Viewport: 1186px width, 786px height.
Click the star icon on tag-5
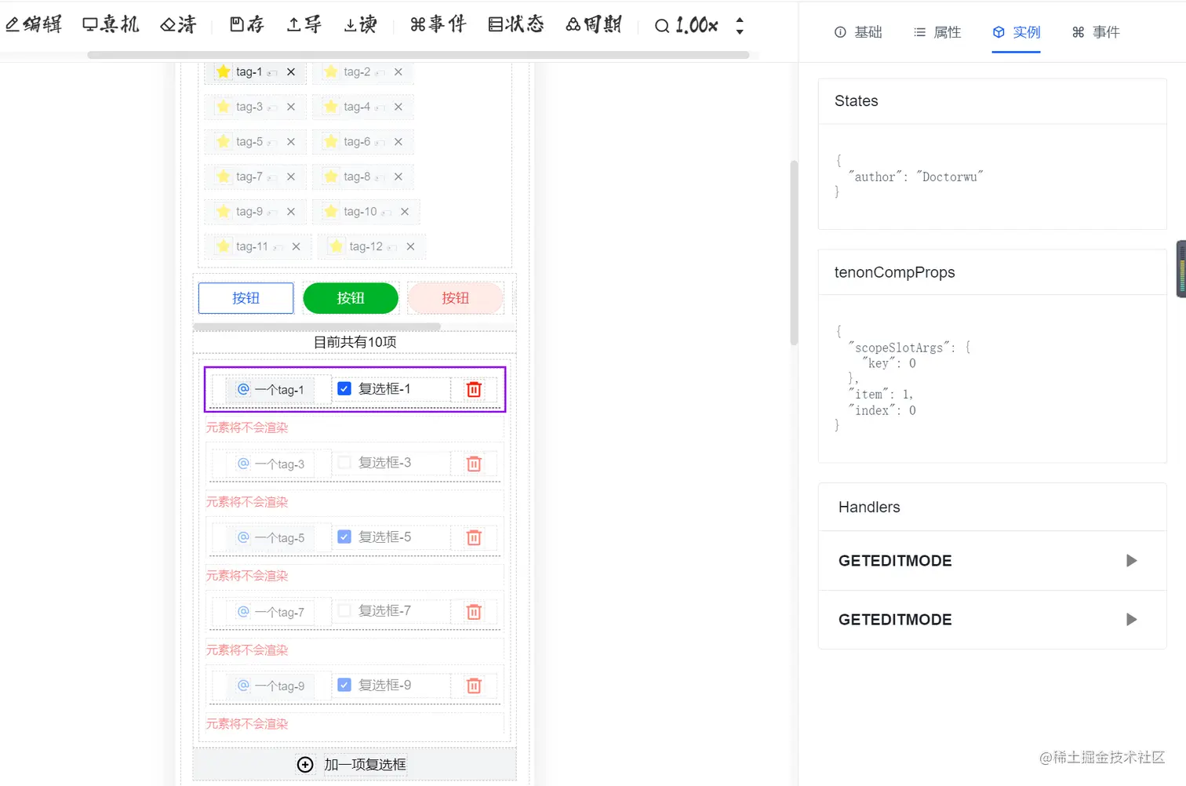224,141
